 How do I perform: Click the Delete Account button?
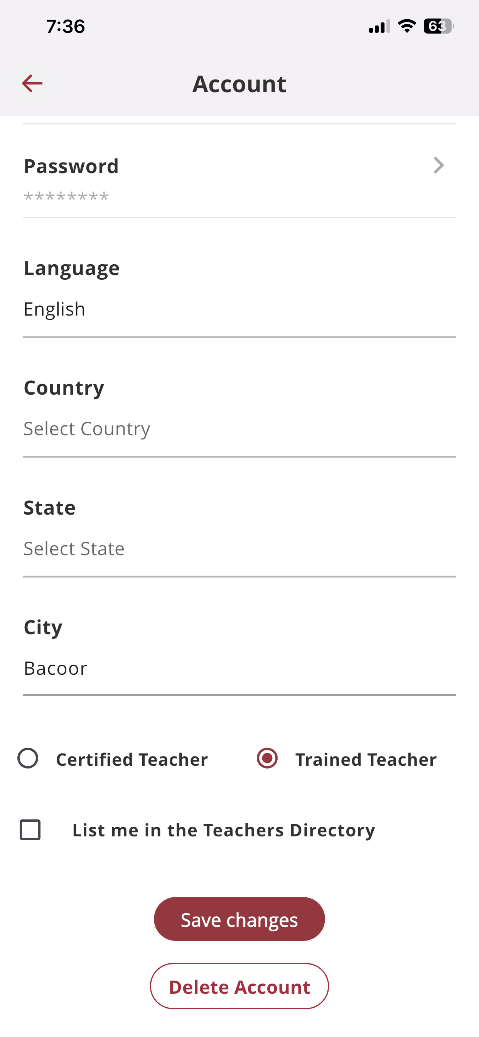pyautogui.click(x=239, y=987)
